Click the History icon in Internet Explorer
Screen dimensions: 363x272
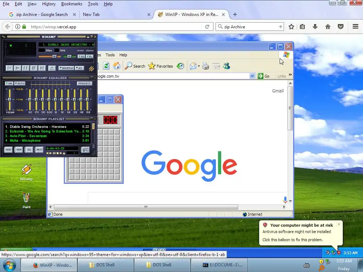[180, 66]
